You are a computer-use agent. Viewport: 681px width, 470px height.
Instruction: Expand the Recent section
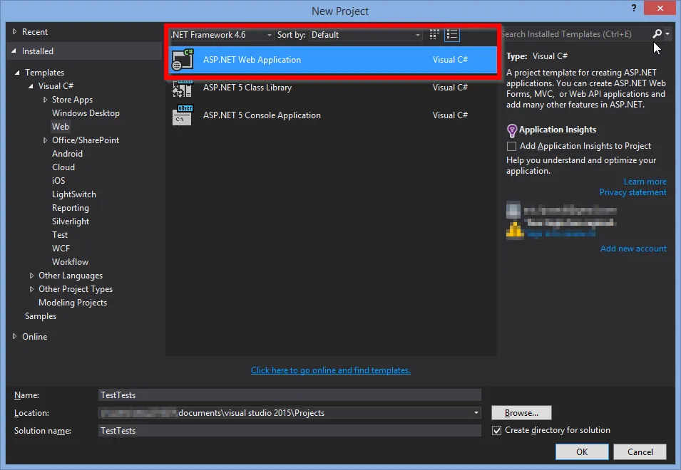(x=14, y=31)
